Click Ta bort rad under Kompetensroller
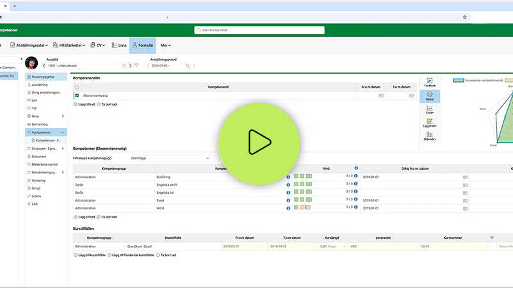Screen dimensions: 513x288 coord(106,104)
